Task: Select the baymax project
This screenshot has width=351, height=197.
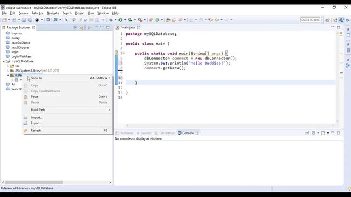Action: [16, 33]
